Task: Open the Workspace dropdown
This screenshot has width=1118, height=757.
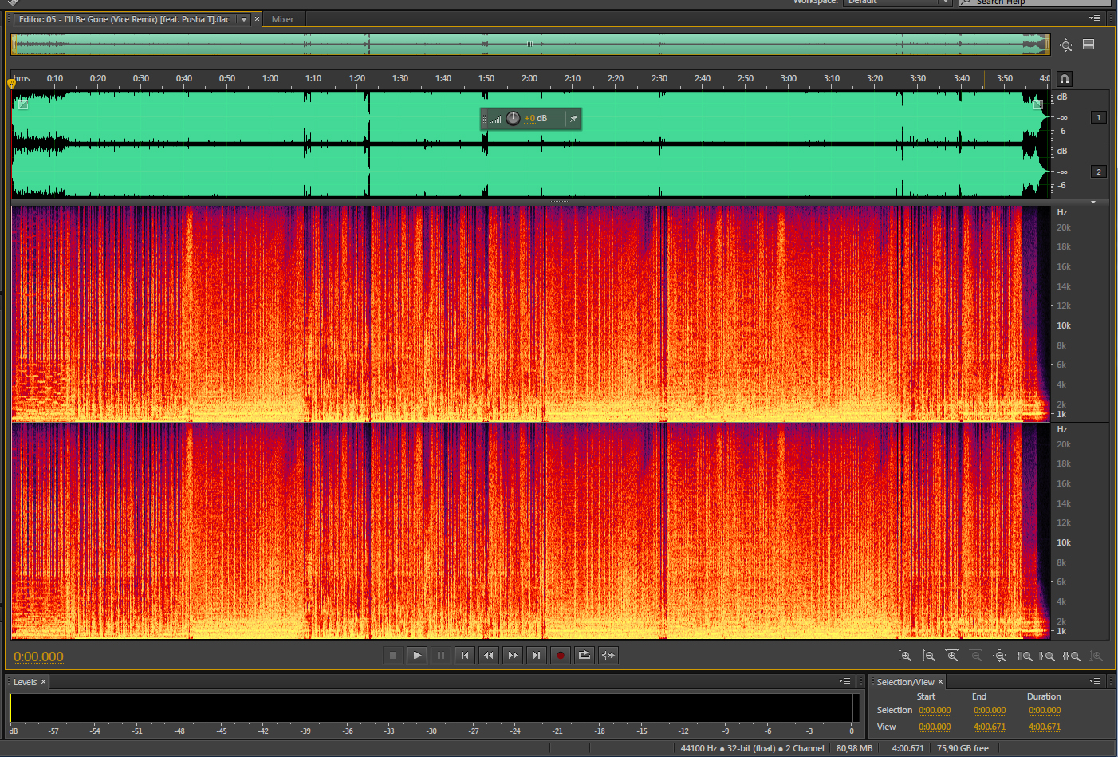Action: pyautogui.click(x=898, y=2)
